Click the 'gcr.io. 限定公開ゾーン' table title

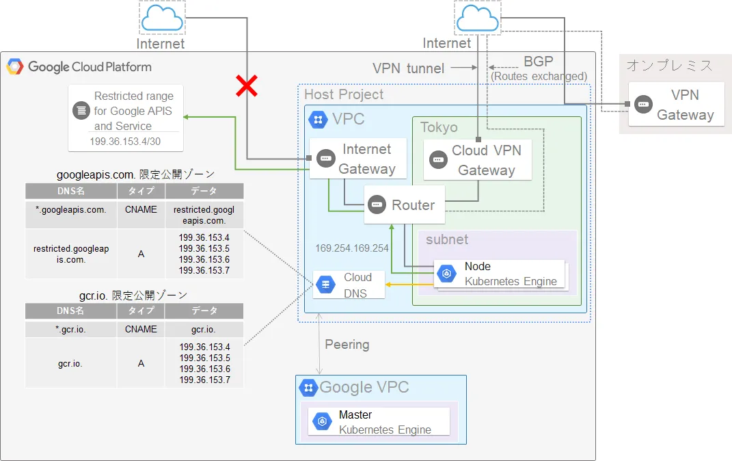tap(133, 295)
